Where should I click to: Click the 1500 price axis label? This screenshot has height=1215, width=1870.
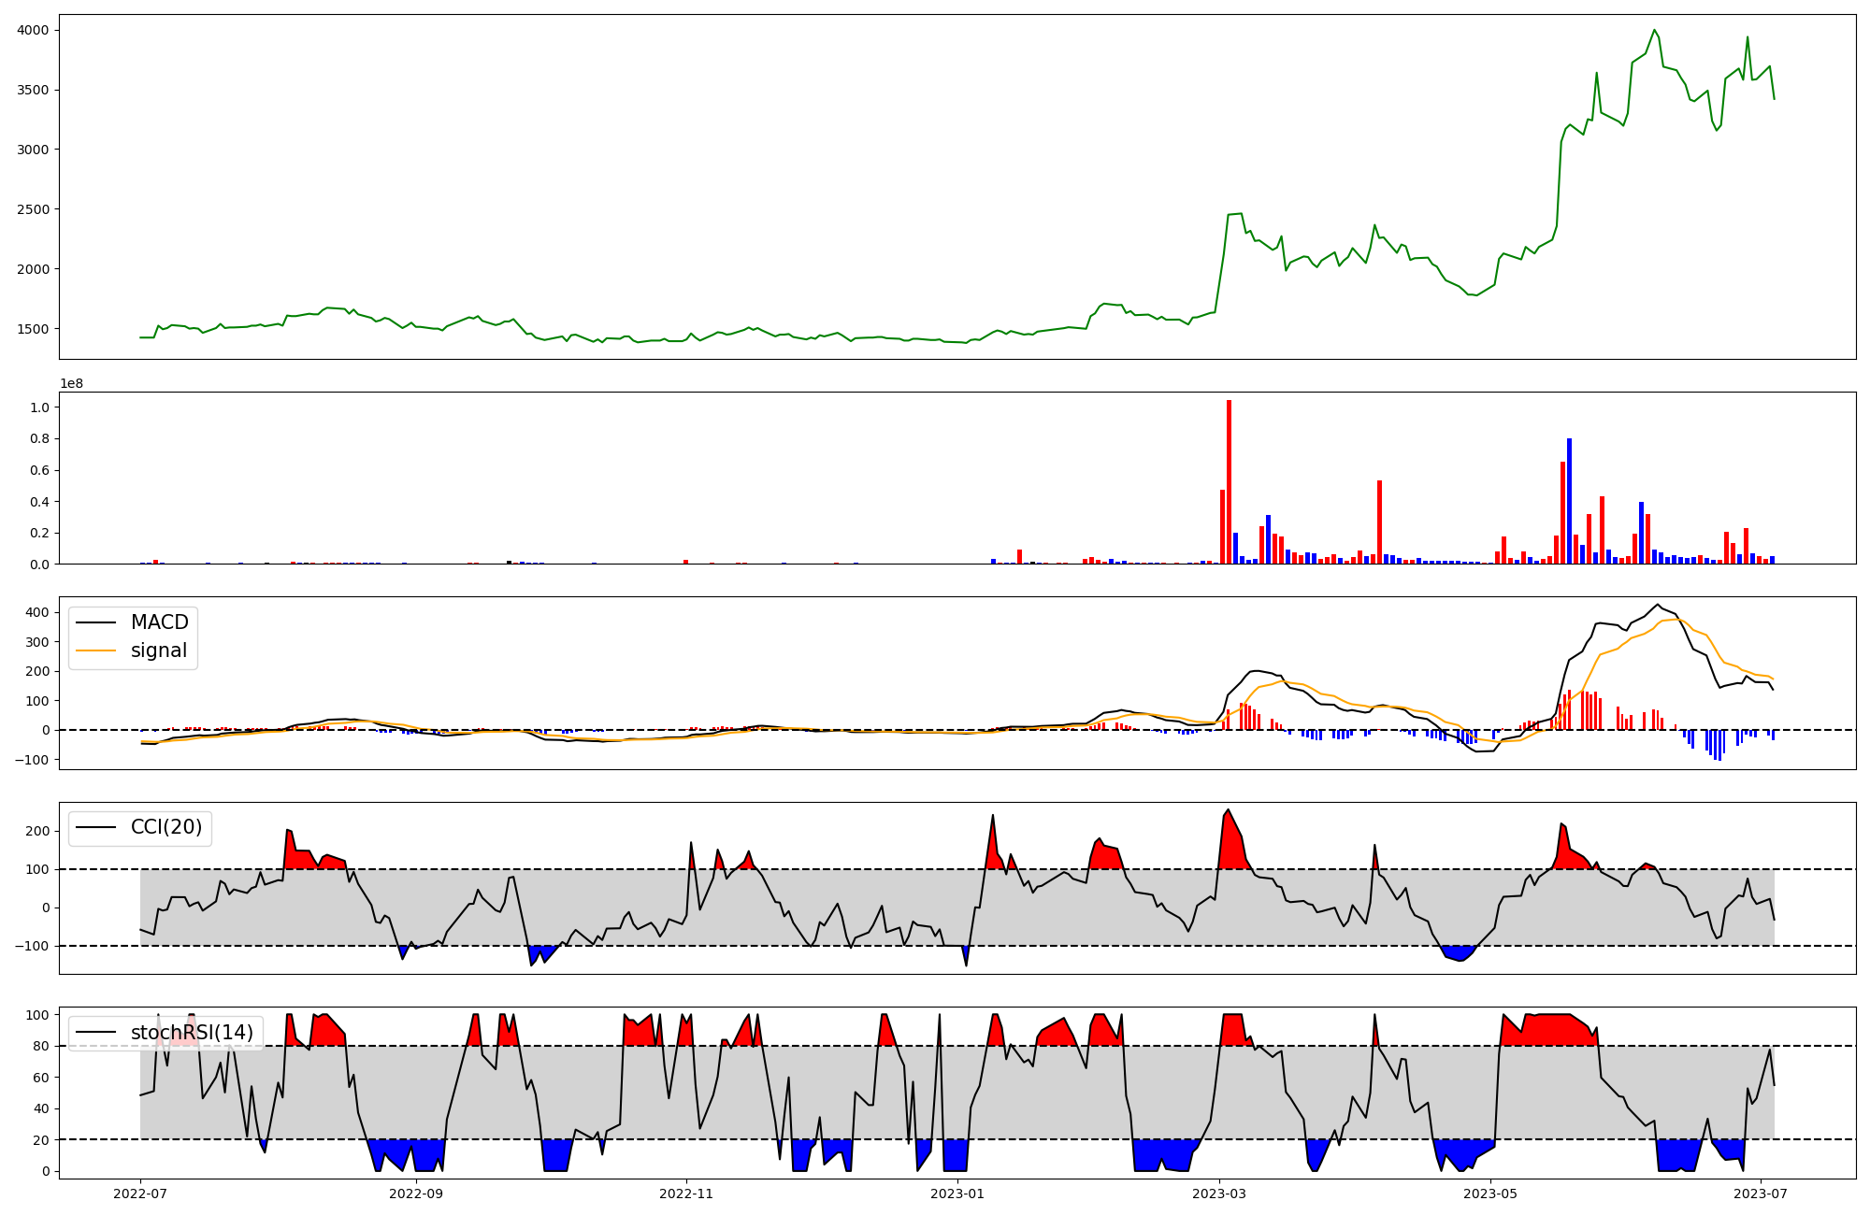32,329
